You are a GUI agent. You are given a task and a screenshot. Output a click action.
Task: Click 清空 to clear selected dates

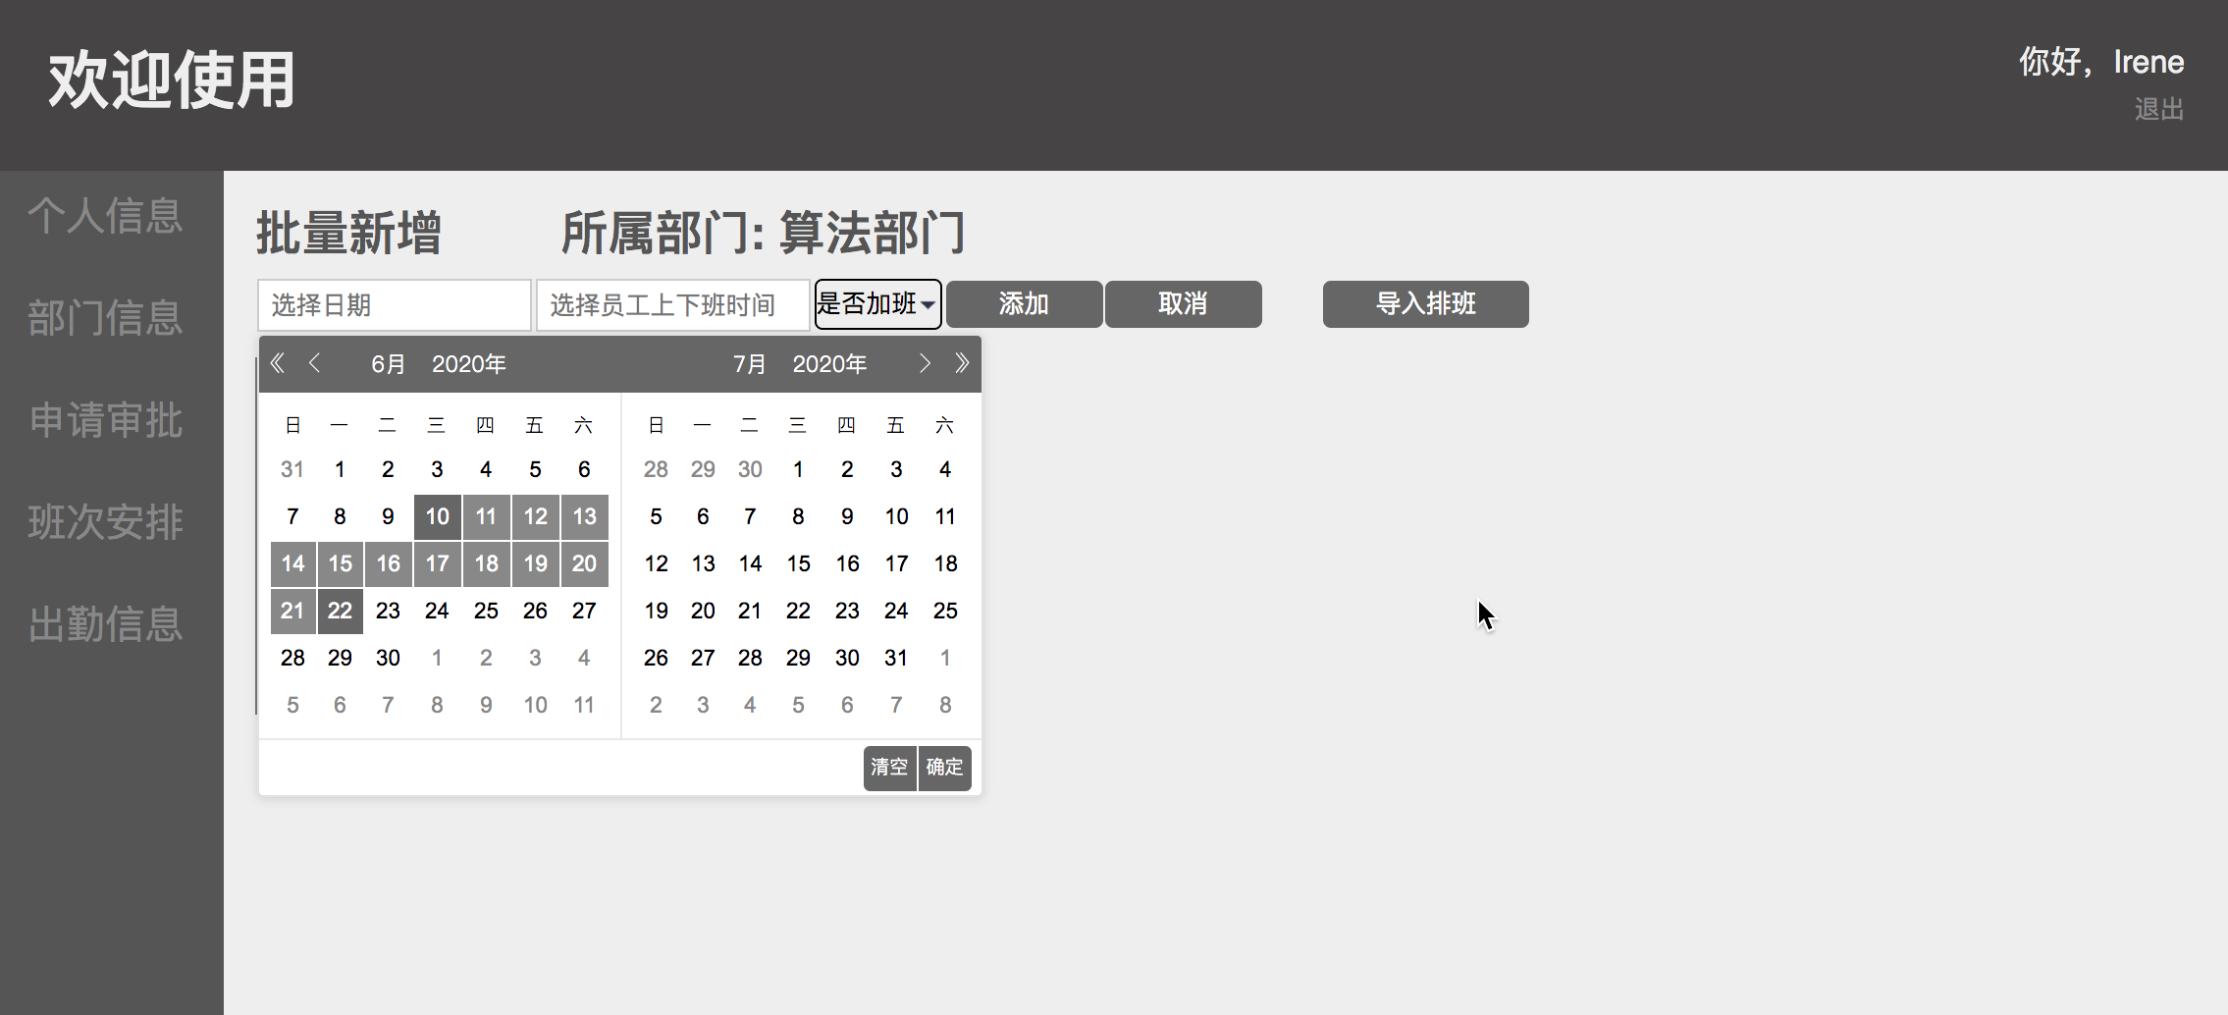point(889,768)
